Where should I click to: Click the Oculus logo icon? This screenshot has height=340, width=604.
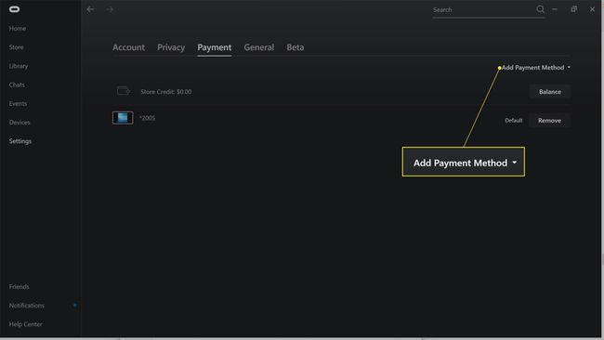tap(14, 9)
